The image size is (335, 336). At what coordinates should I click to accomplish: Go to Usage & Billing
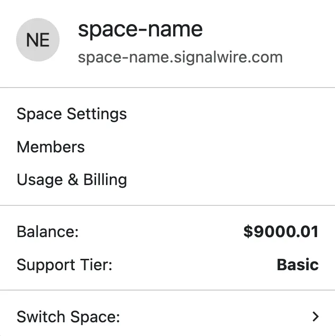tap(71, 180)
